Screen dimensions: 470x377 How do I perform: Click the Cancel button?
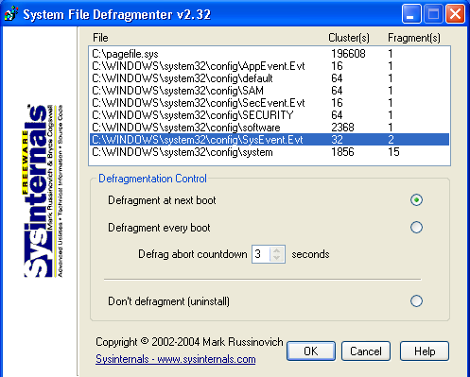pos(366,351)
